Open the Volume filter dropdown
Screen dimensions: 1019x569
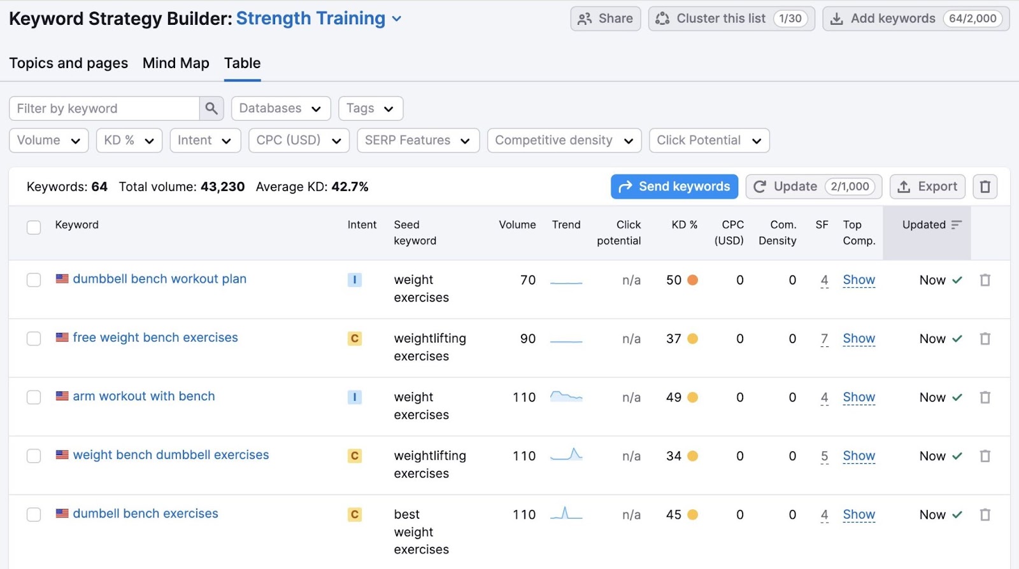[x=48, y=141]
